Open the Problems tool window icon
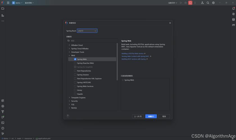 [3, 128]
